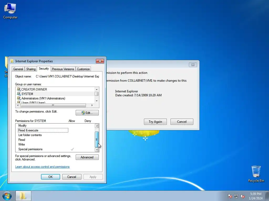Click folder icon in Properties title bar
269x201 pixels.
[x=12, y=61]
